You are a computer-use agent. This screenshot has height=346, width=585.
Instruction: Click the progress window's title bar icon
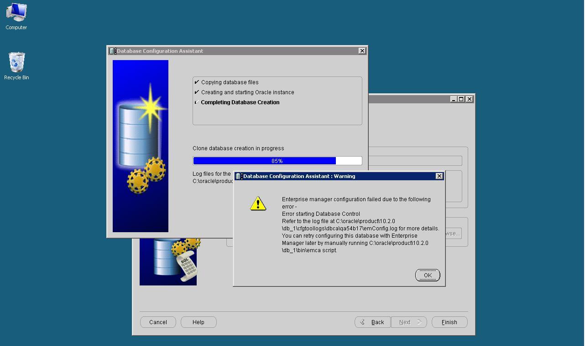[112, 51]
